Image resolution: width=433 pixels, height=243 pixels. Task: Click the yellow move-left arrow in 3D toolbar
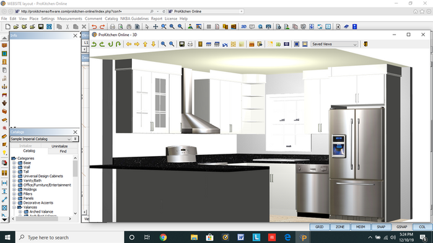pos(129,44)
